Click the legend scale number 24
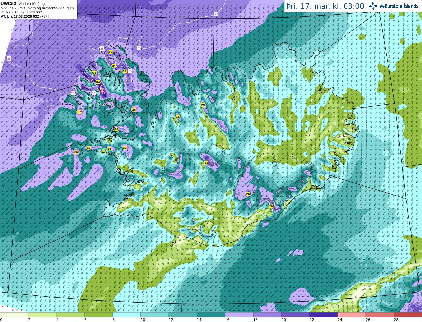Screen dimensions: 422x322 click(339, 320)
